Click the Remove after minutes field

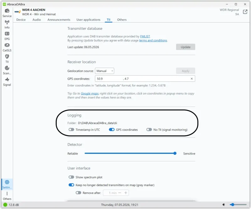[x=116, y=193]
